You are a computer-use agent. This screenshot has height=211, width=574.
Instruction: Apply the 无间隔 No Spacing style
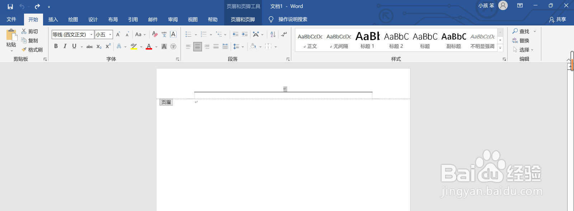pyautogui.click(x=339, y=40)
